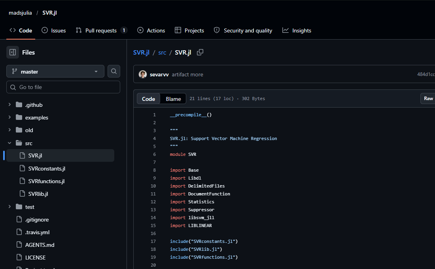435x269 pixels.
Task: Select line number 6
Action: [x=155, y=154]
